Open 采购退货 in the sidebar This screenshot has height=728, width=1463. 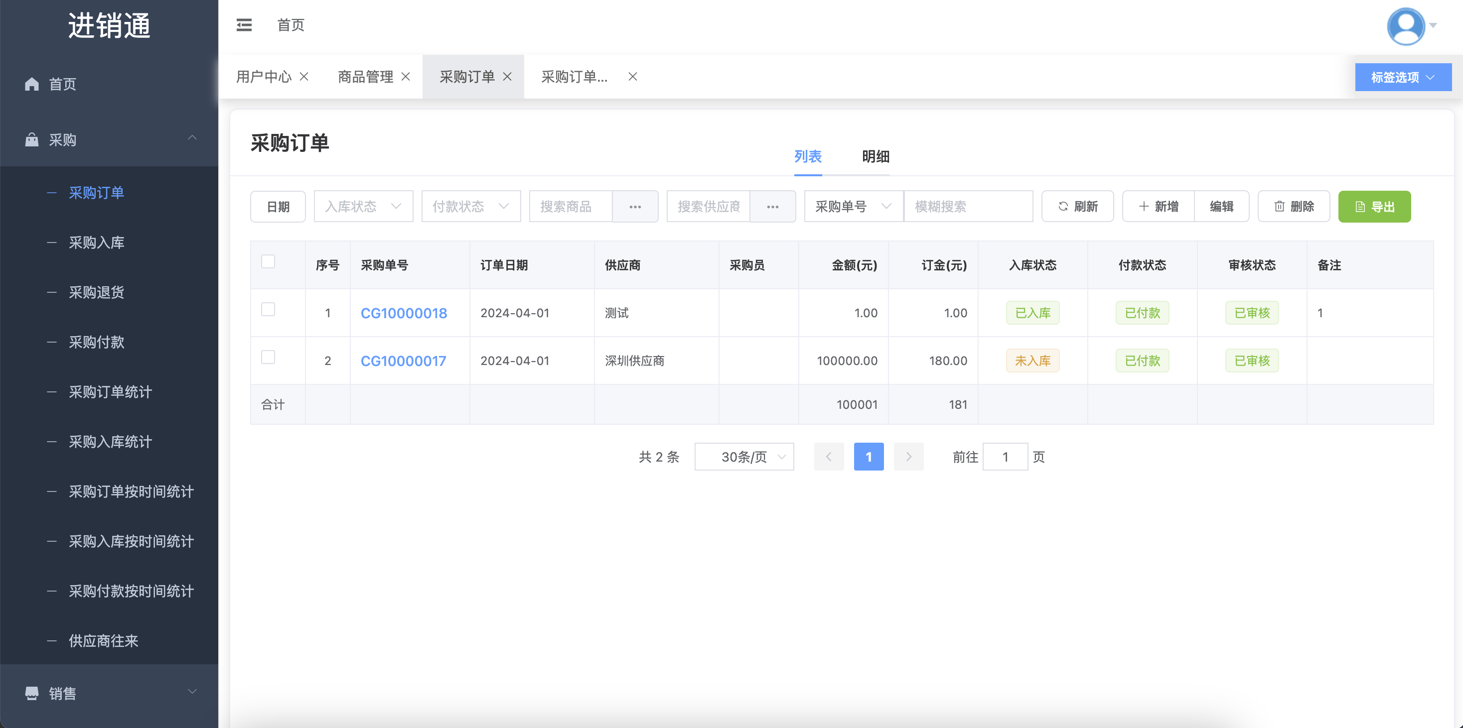pos(97,293)
